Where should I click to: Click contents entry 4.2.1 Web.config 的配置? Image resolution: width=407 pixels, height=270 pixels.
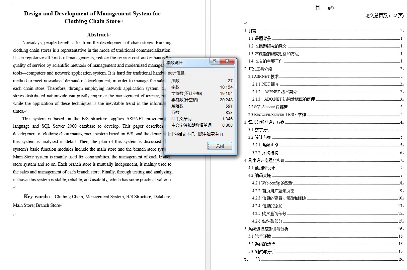(x=327, y=183)
